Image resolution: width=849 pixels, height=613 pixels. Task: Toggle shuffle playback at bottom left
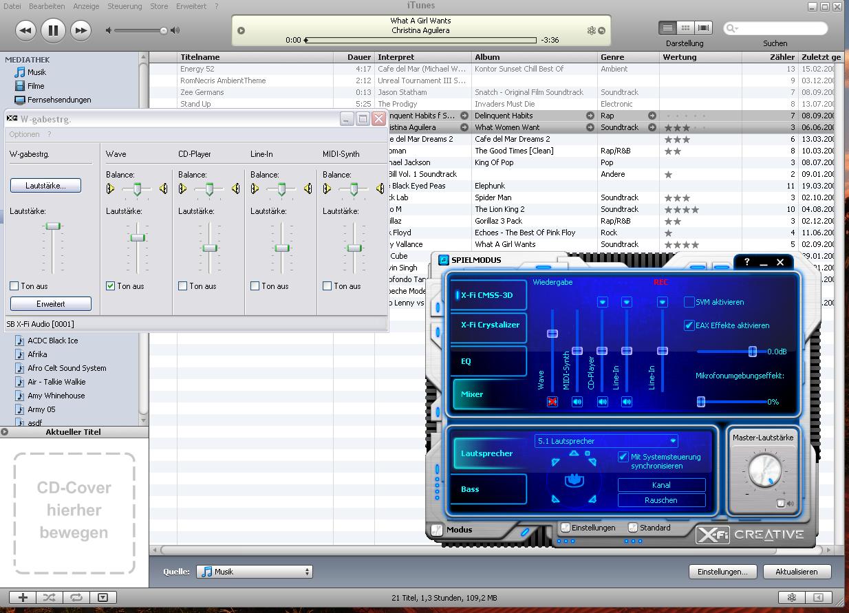[x=50, y=597]
